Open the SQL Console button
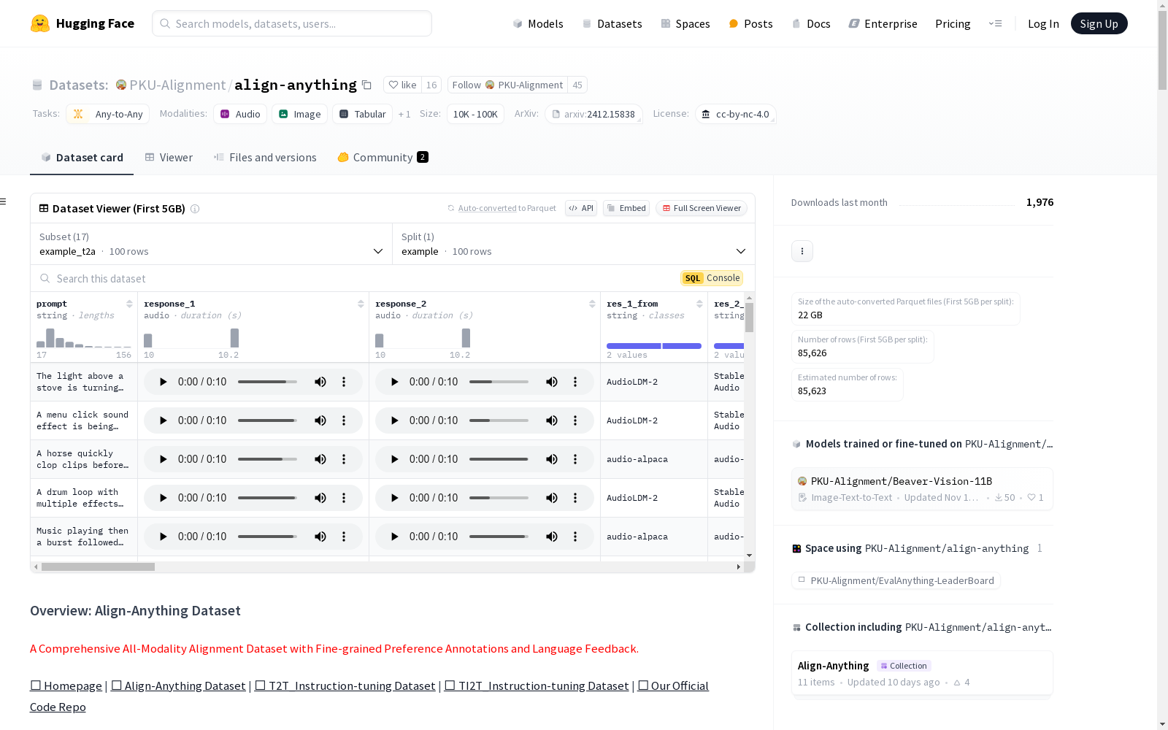Screen dimensions: 1168x730 pyautogui.click(x=712, y=278)
